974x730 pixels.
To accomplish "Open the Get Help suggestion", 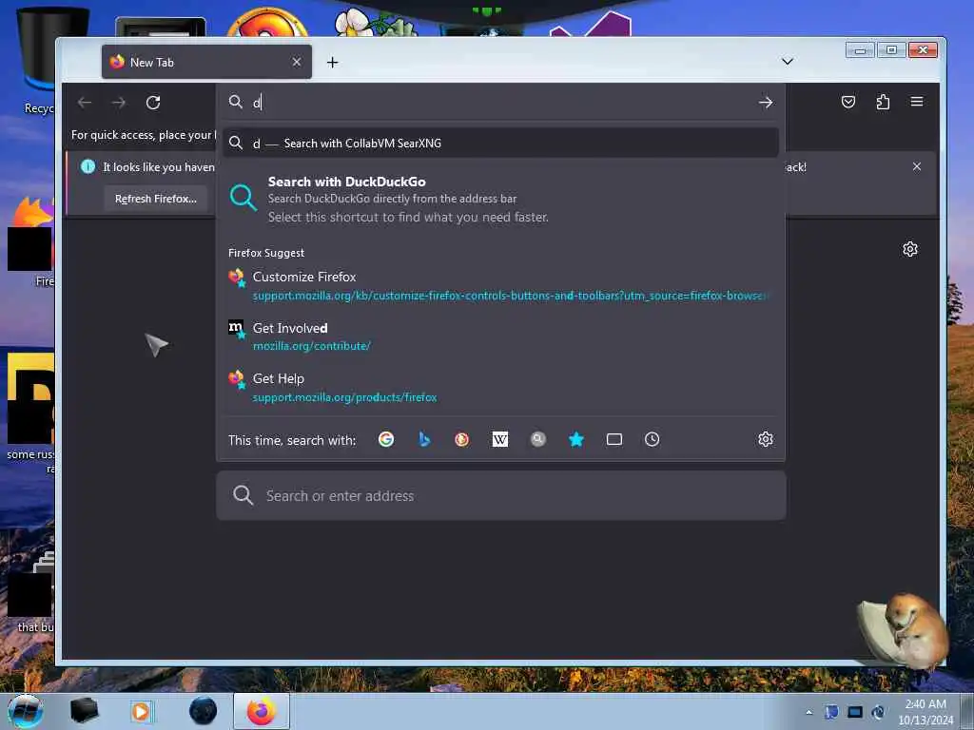I will click(500, 388).
